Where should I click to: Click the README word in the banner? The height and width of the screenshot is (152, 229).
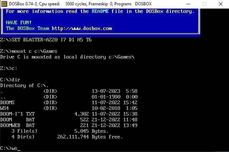100,11
